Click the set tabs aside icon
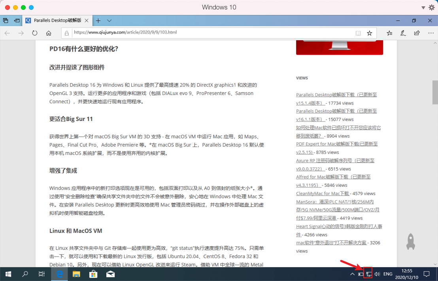The height and width of the screenshot is (281, 438). [17, 20]
